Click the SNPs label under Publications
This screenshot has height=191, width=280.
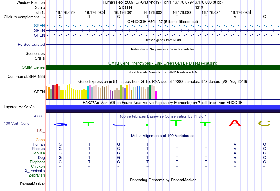40,58
